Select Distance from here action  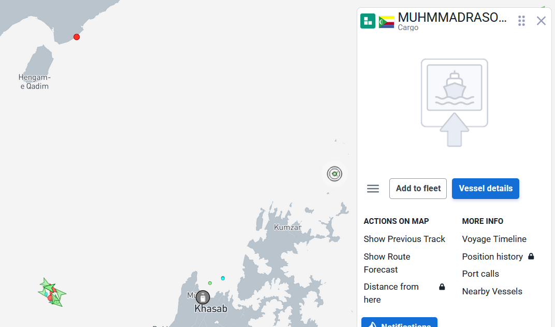coord(391,293)
